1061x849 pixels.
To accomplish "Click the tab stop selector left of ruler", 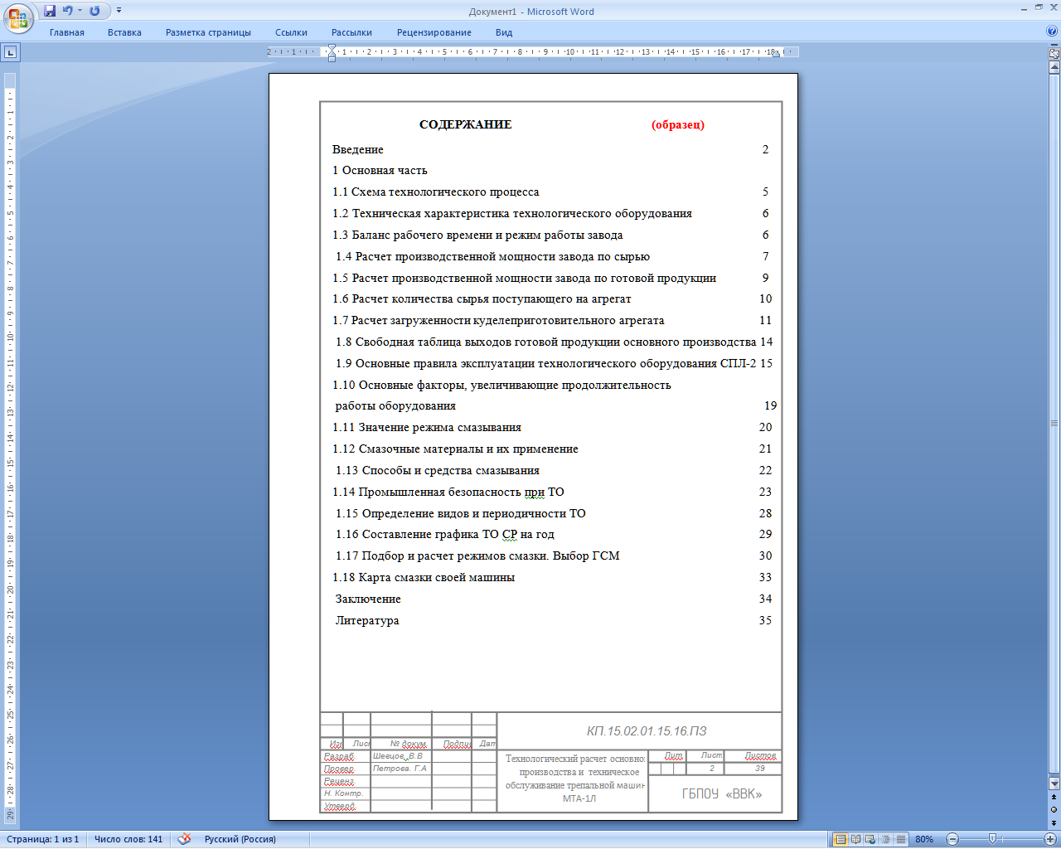I will point(10,52).
